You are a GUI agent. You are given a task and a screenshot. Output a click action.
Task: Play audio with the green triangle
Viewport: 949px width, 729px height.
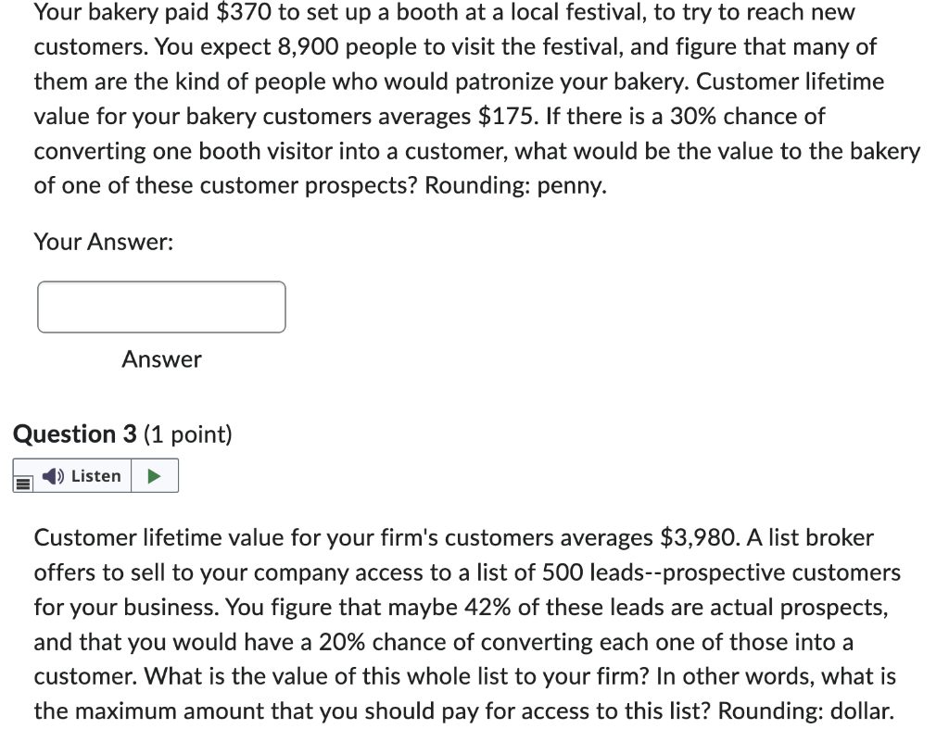click(x=155, y=476)
